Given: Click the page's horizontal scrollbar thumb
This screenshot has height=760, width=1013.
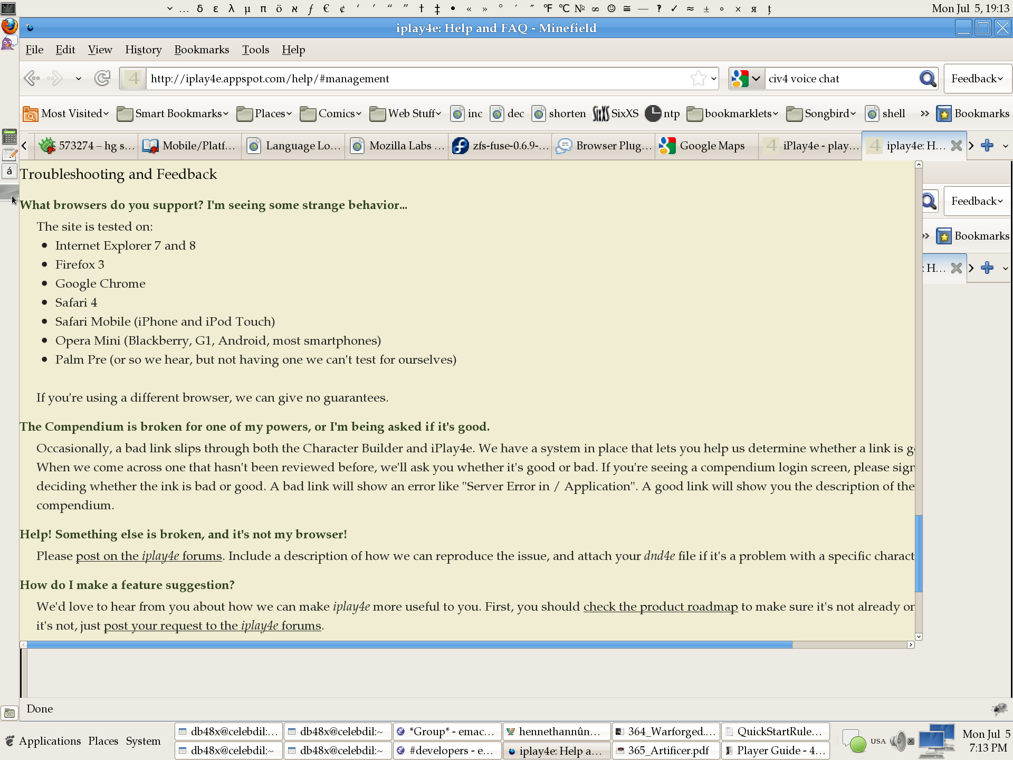Looking at the screenshot, I should (409, 644).
